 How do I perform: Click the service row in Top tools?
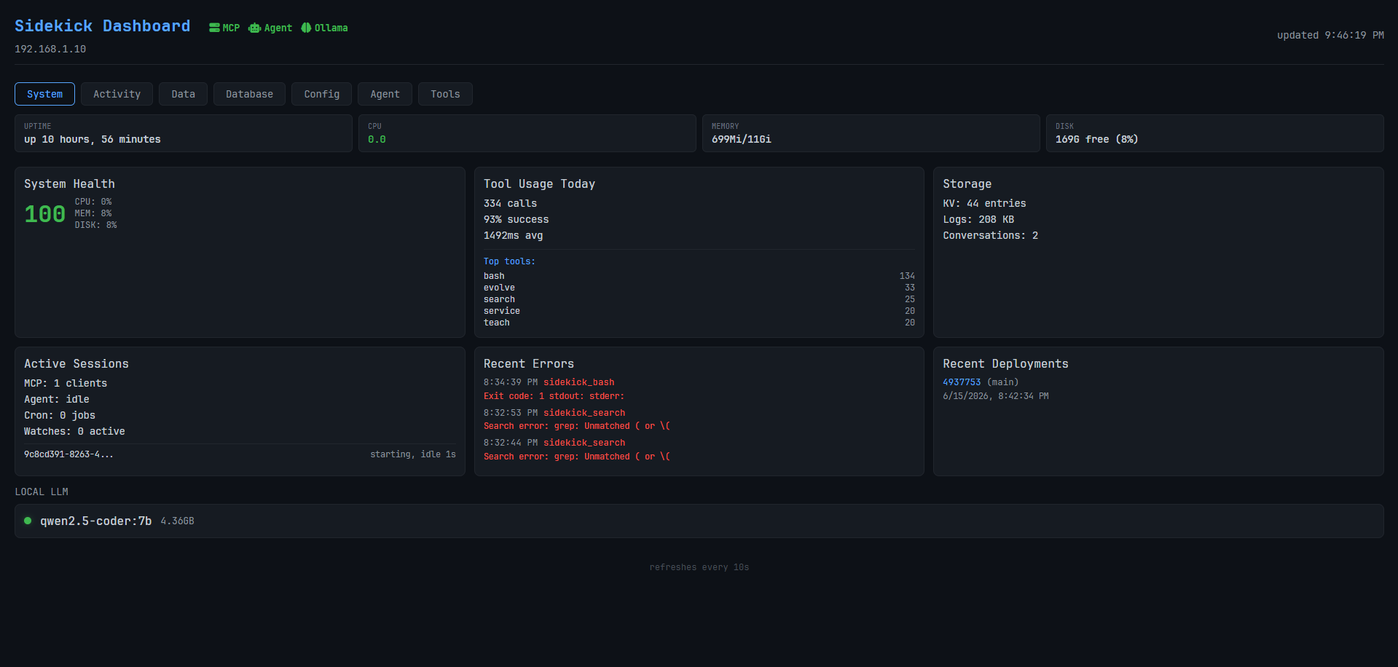[x=699, y=311]
